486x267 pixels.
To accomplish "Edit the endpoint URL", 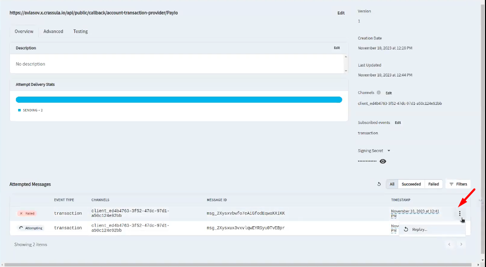I will click(x=341, y=13).
